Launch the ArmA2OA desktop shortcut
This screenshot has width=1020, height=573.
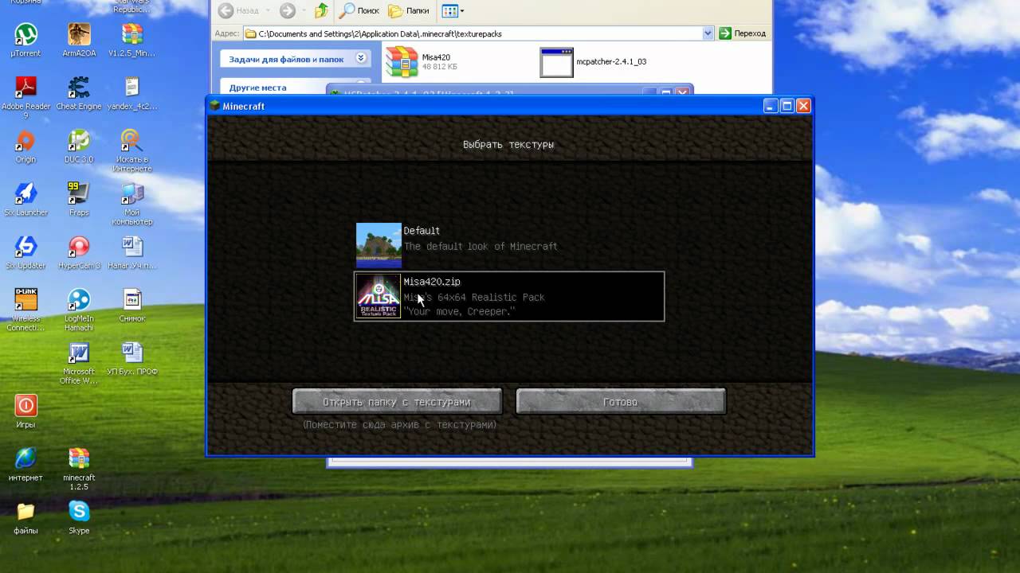[79, 41]
